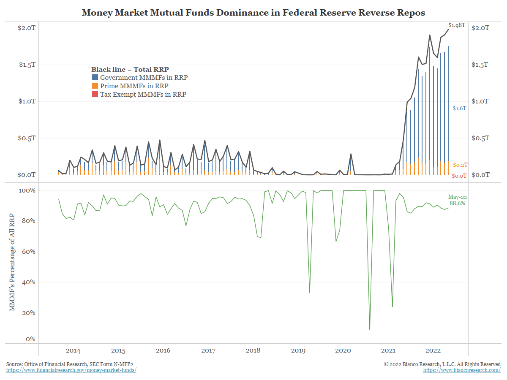Screen dimensions: 507x380
Task: Click the left-axis '$2.0T' label
Action: (x=26, y=28)
